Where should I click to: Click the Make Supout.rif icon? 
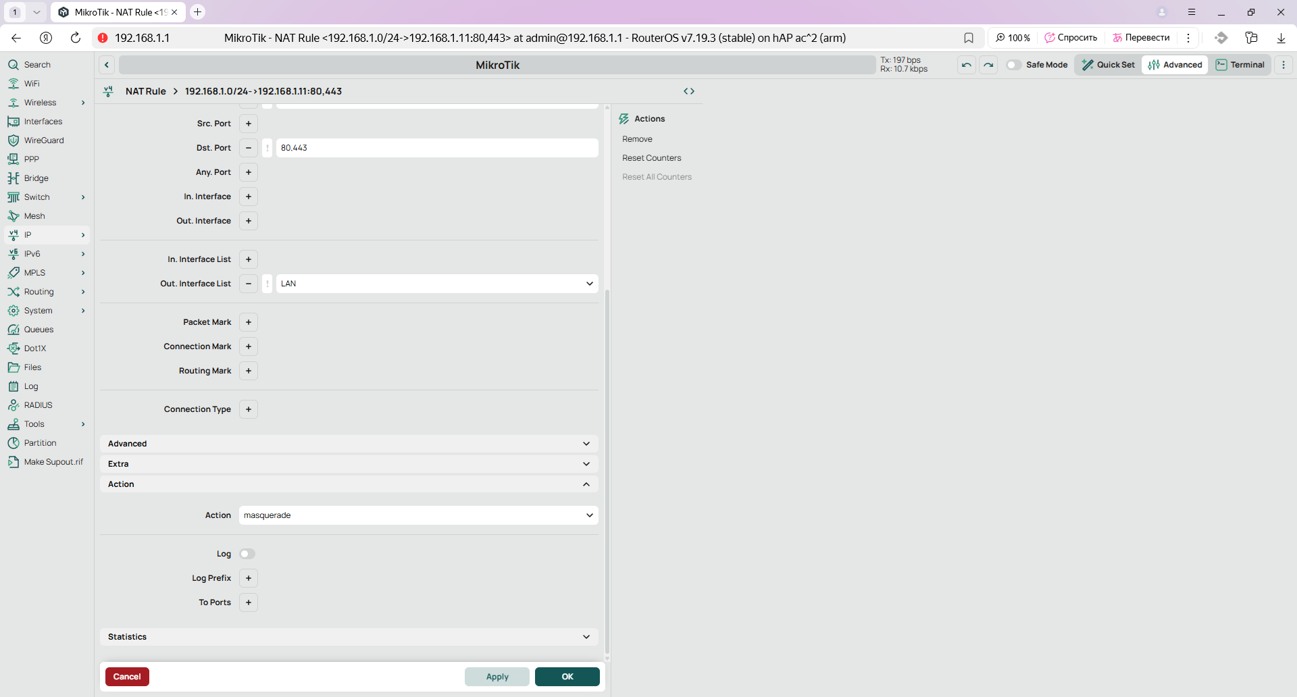coord(13,462)
